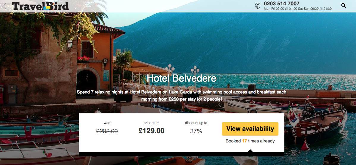The image size is (356, 165).
Task: Click the 'was' label above old price
Action: (x=107, y=123)
